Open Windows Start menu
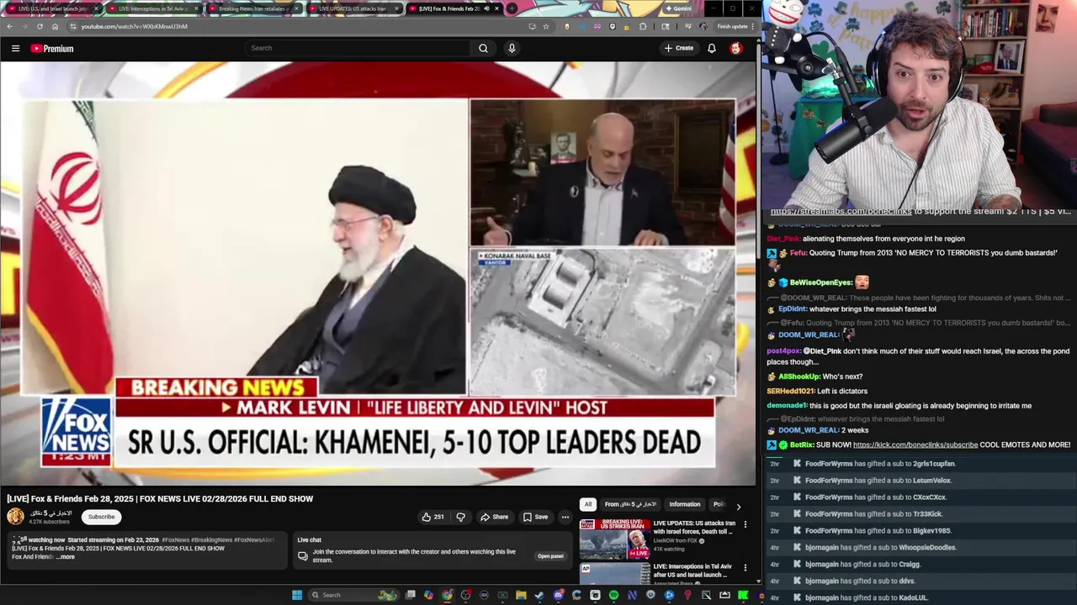 296,595
